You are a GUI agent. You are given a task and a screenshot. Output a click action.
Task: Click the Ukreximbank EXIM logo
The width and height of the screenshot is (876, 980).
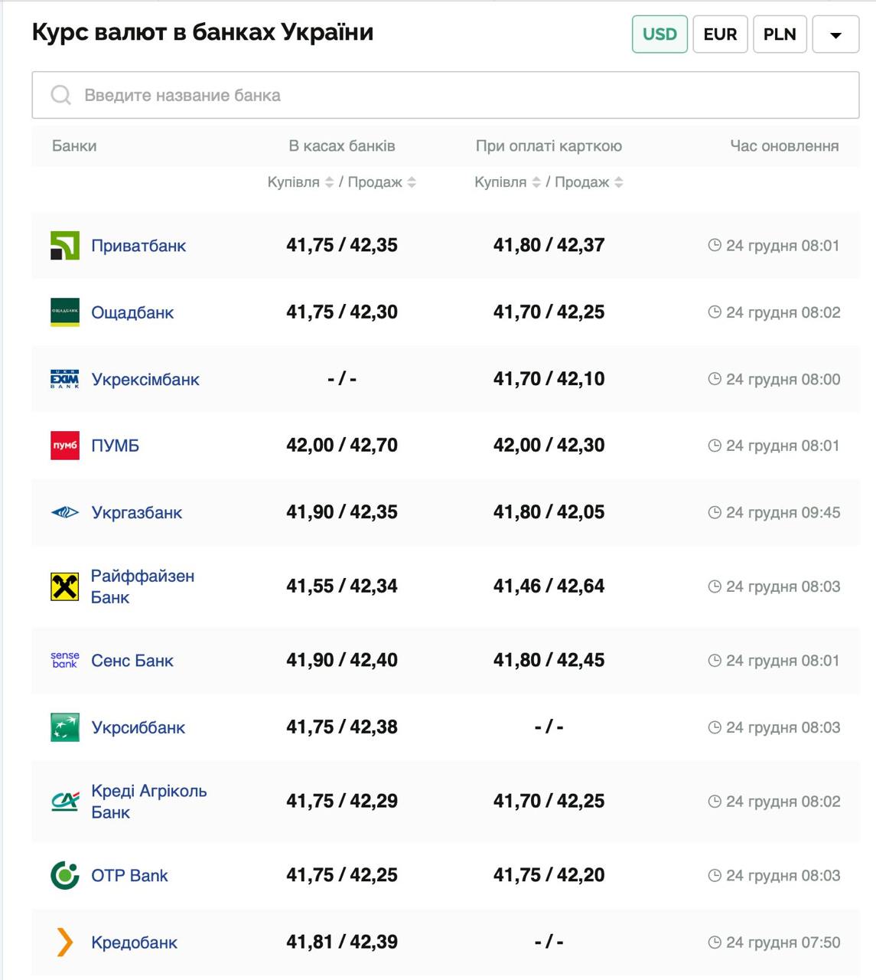65,379
